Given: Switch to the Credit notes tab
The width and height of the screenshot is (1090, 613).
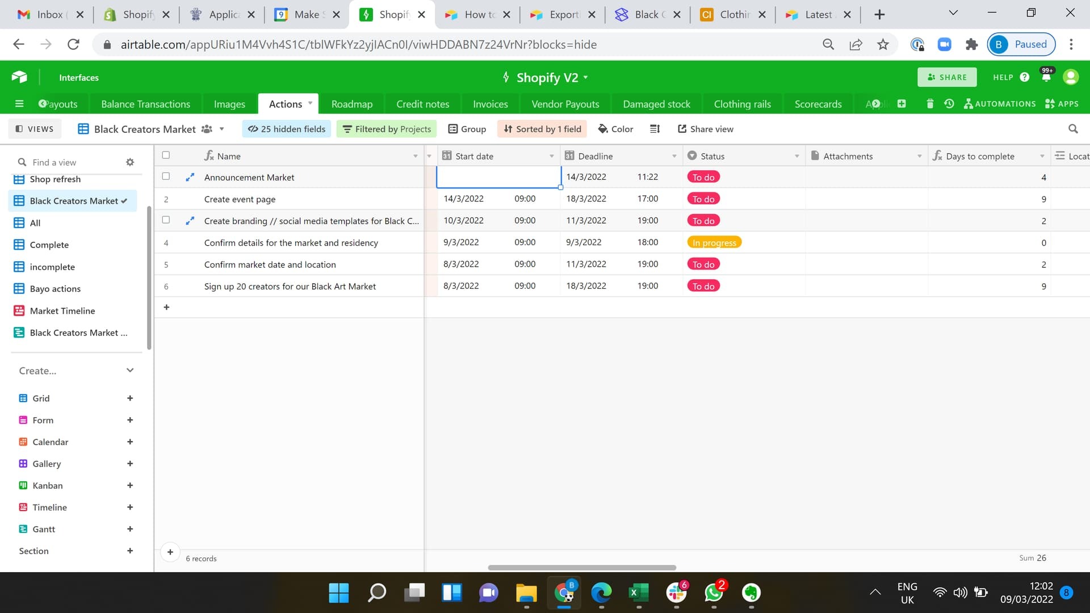Looking at the screenshot, I should [422, 104].
